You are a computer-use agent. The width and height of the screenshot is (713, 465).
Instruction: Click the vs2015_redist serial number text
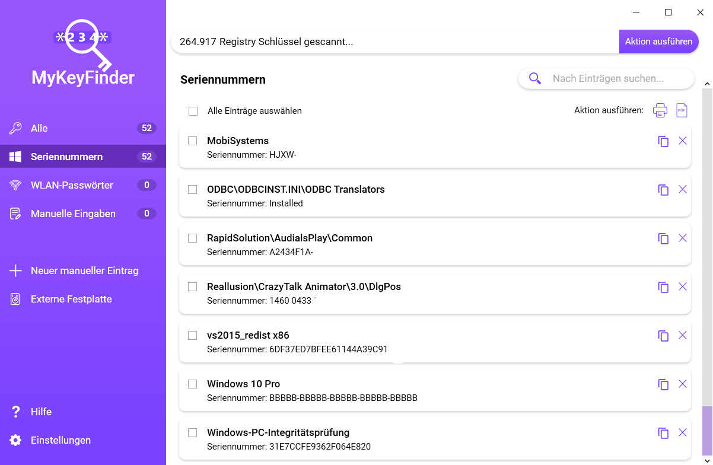[x=297, y=349]
